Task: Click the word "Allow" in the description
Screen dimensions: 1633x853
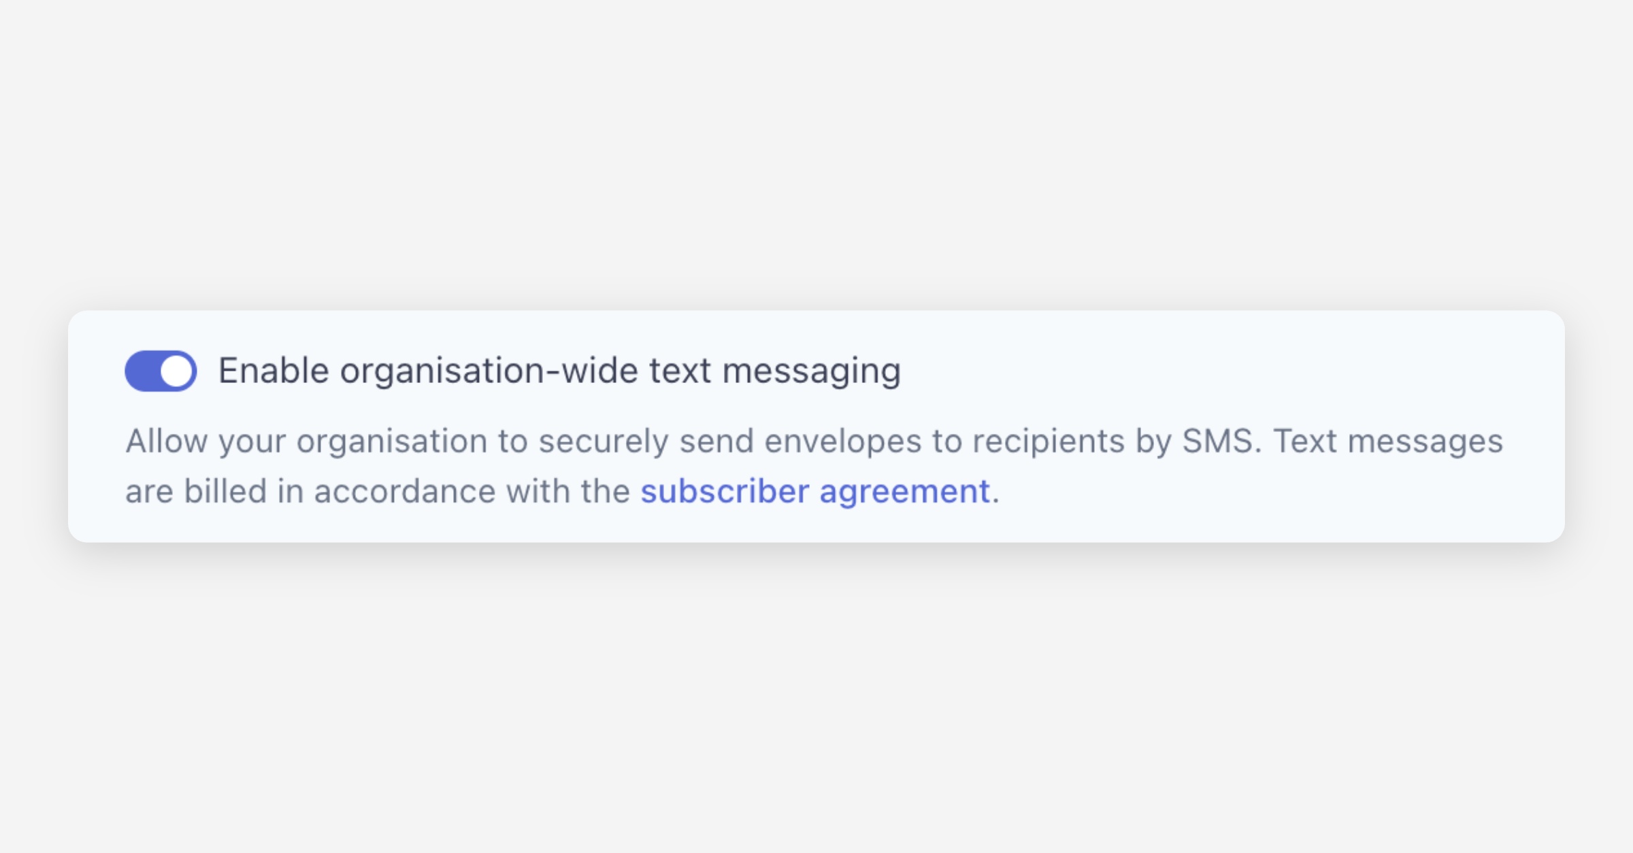Action: point(167,441)
